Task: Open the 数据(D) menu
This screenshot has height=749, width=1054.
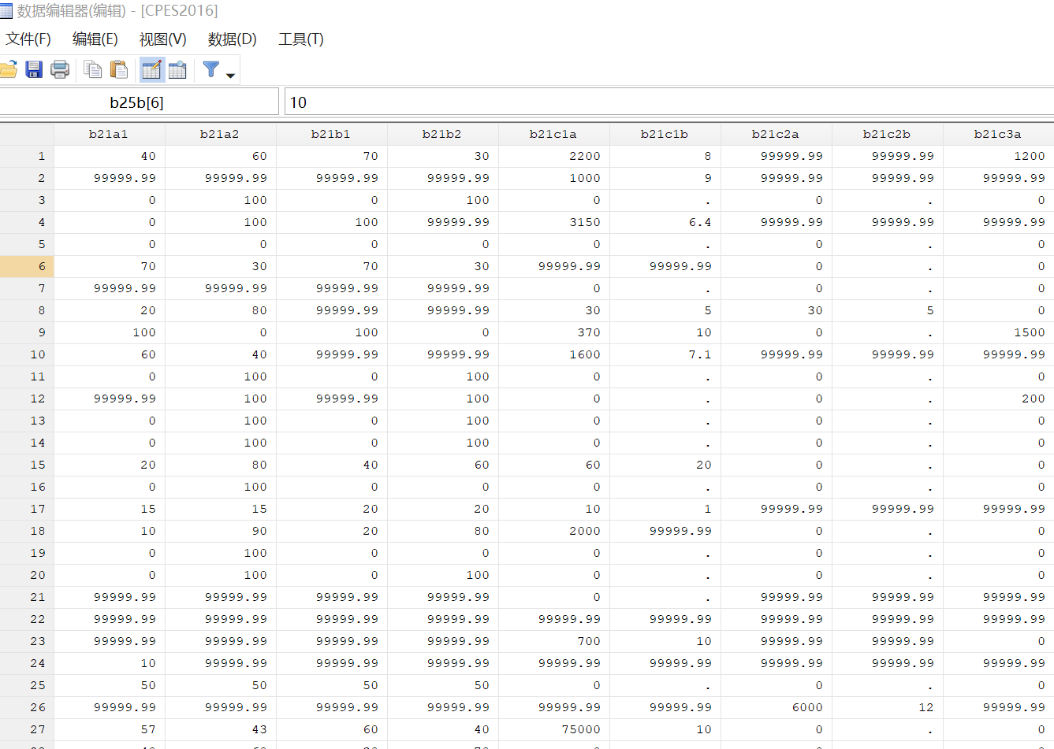Action: [x=233, y=39]
